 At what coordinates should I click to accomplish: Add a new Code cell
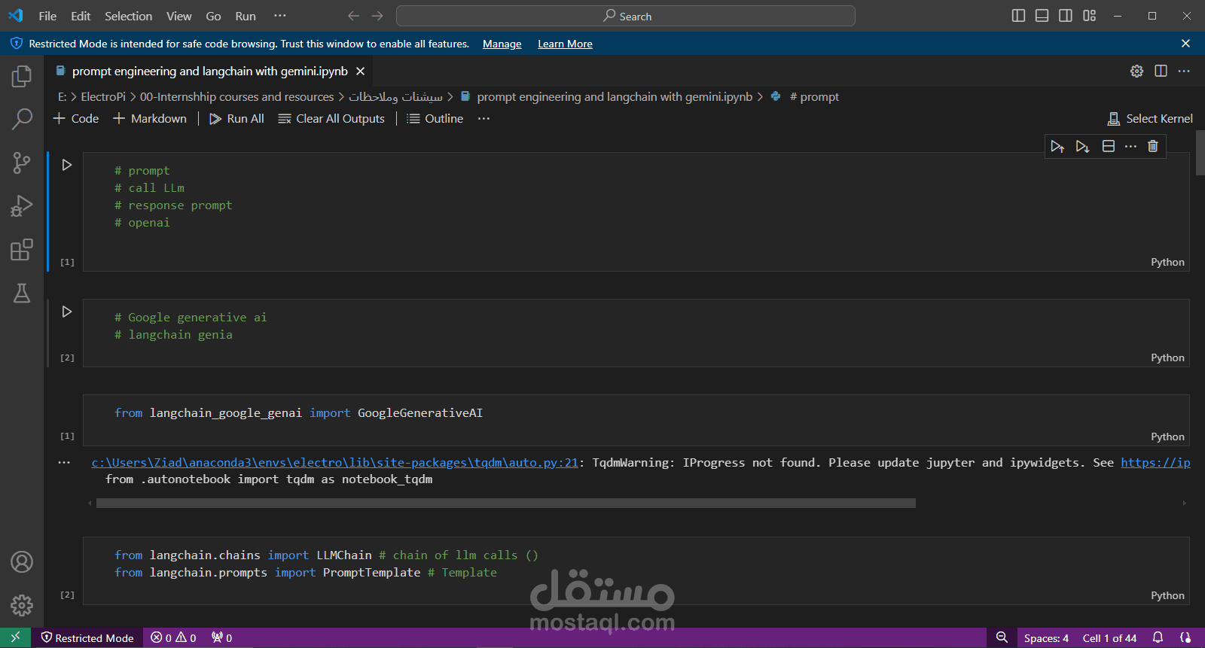coord(76,118)
